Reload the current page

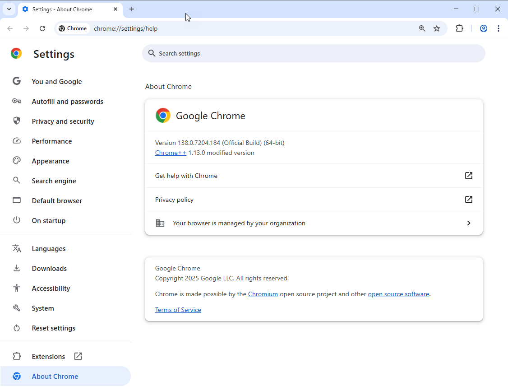click(x=42, y=28)
